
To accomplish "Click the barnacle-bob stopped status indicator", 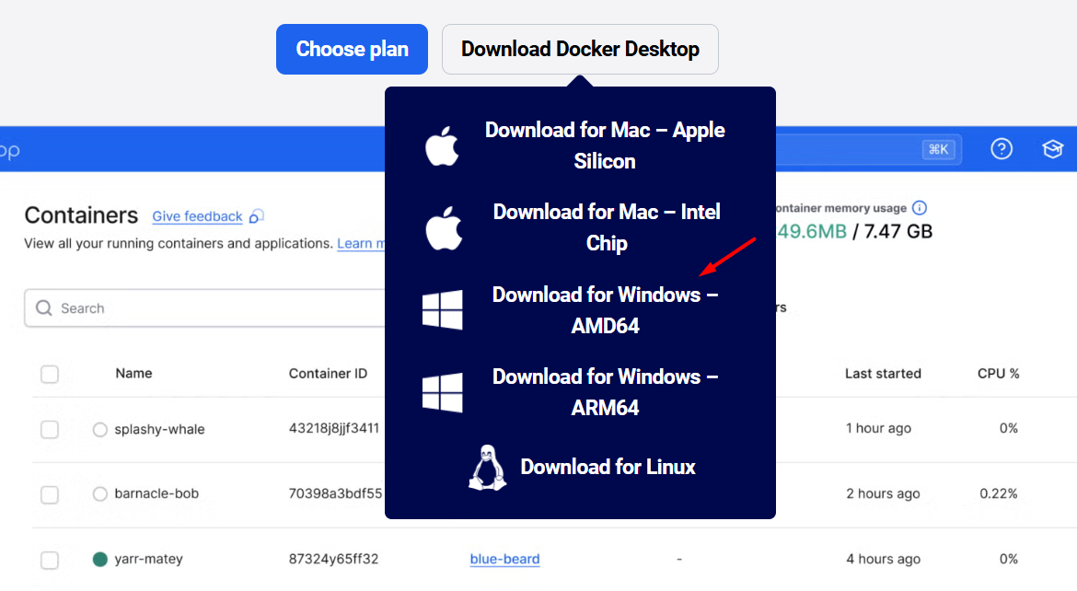I will click(x=99, y=493).
